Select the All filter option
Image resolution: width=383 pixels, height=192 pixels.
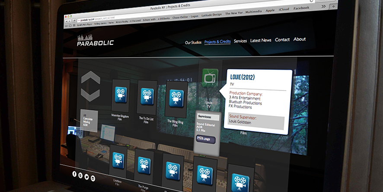click(85, 115)
